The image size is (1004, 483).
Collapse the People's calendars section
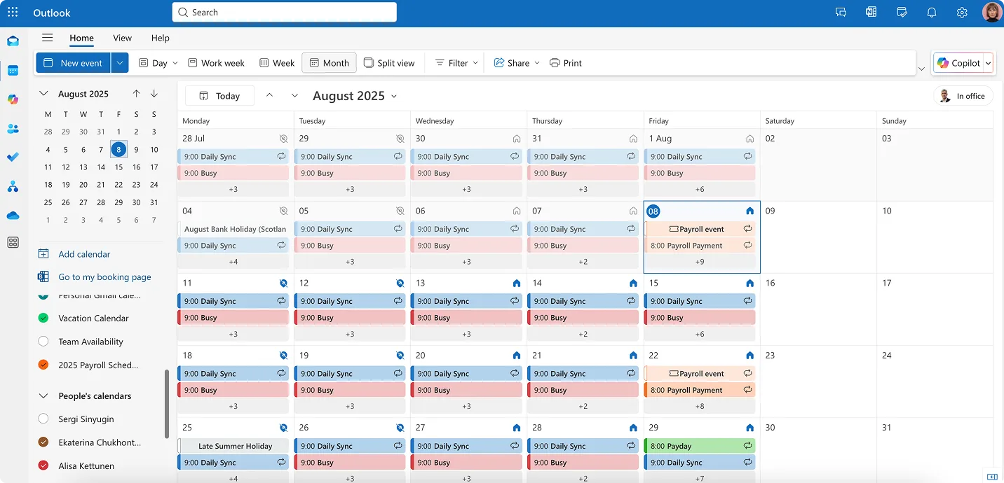pyautogui.click(x=44, y=395)
